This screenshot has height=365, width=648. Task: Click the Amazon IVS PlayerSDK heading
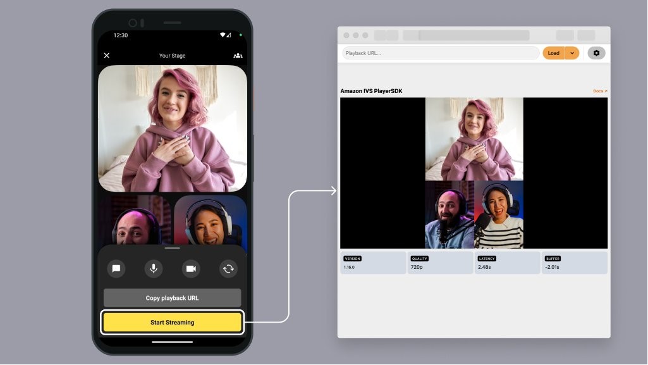[x=371, y=91]
